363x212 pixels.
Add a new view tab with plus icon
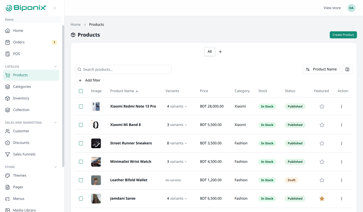point(220,52)
